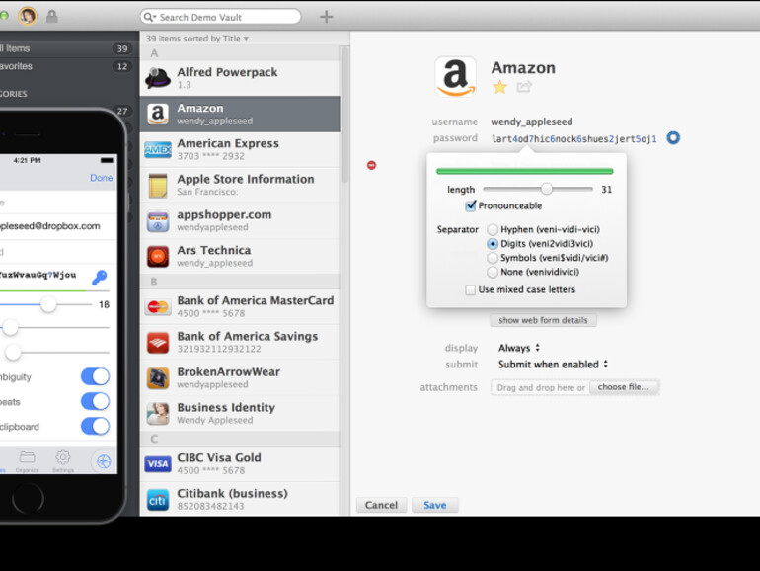Screen dimensions: 760x571
Task: Click the username wendy_appleseed value
Action: point(532,122)
